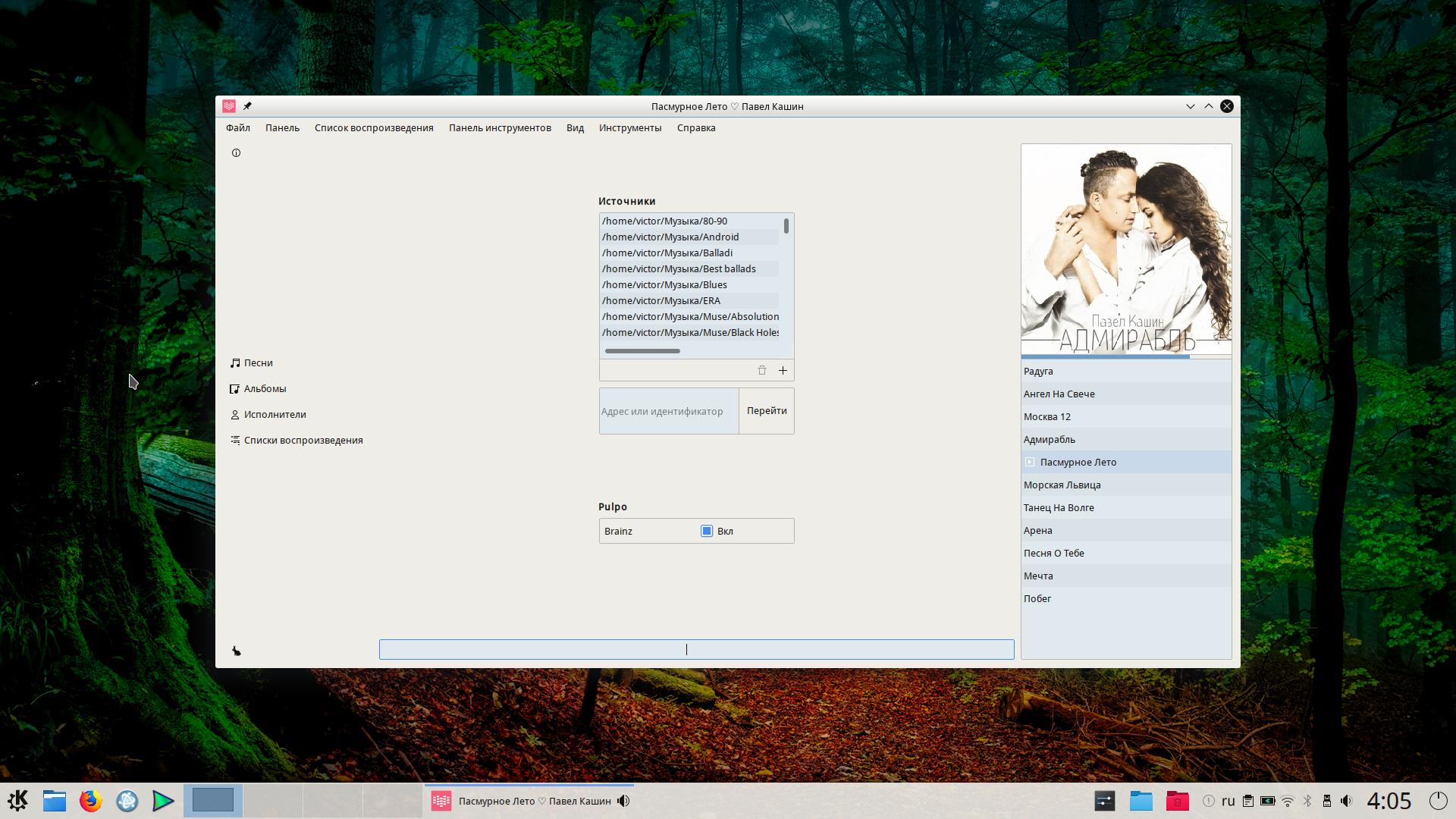Click the playback progress bar under the album cover
1456x819 pixels.
click(x=1125, y=356)
